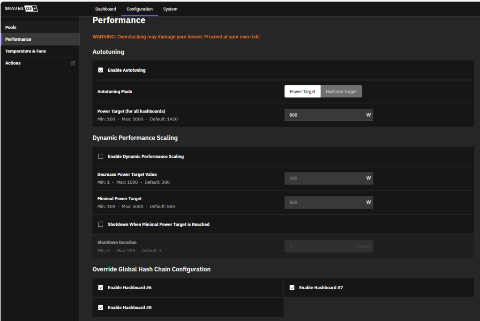The height and width of the screenshot is (321, 480).
Task: Click the Power Target watts input field
Action: 323,115
